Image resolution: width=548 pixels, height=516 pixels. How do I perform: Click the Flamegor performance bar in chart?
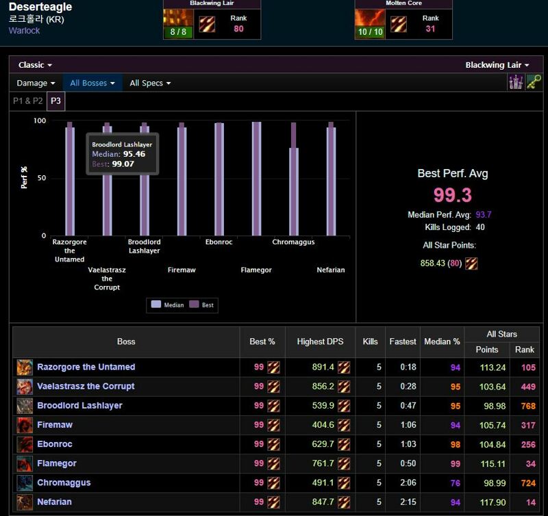click(256, 179)
